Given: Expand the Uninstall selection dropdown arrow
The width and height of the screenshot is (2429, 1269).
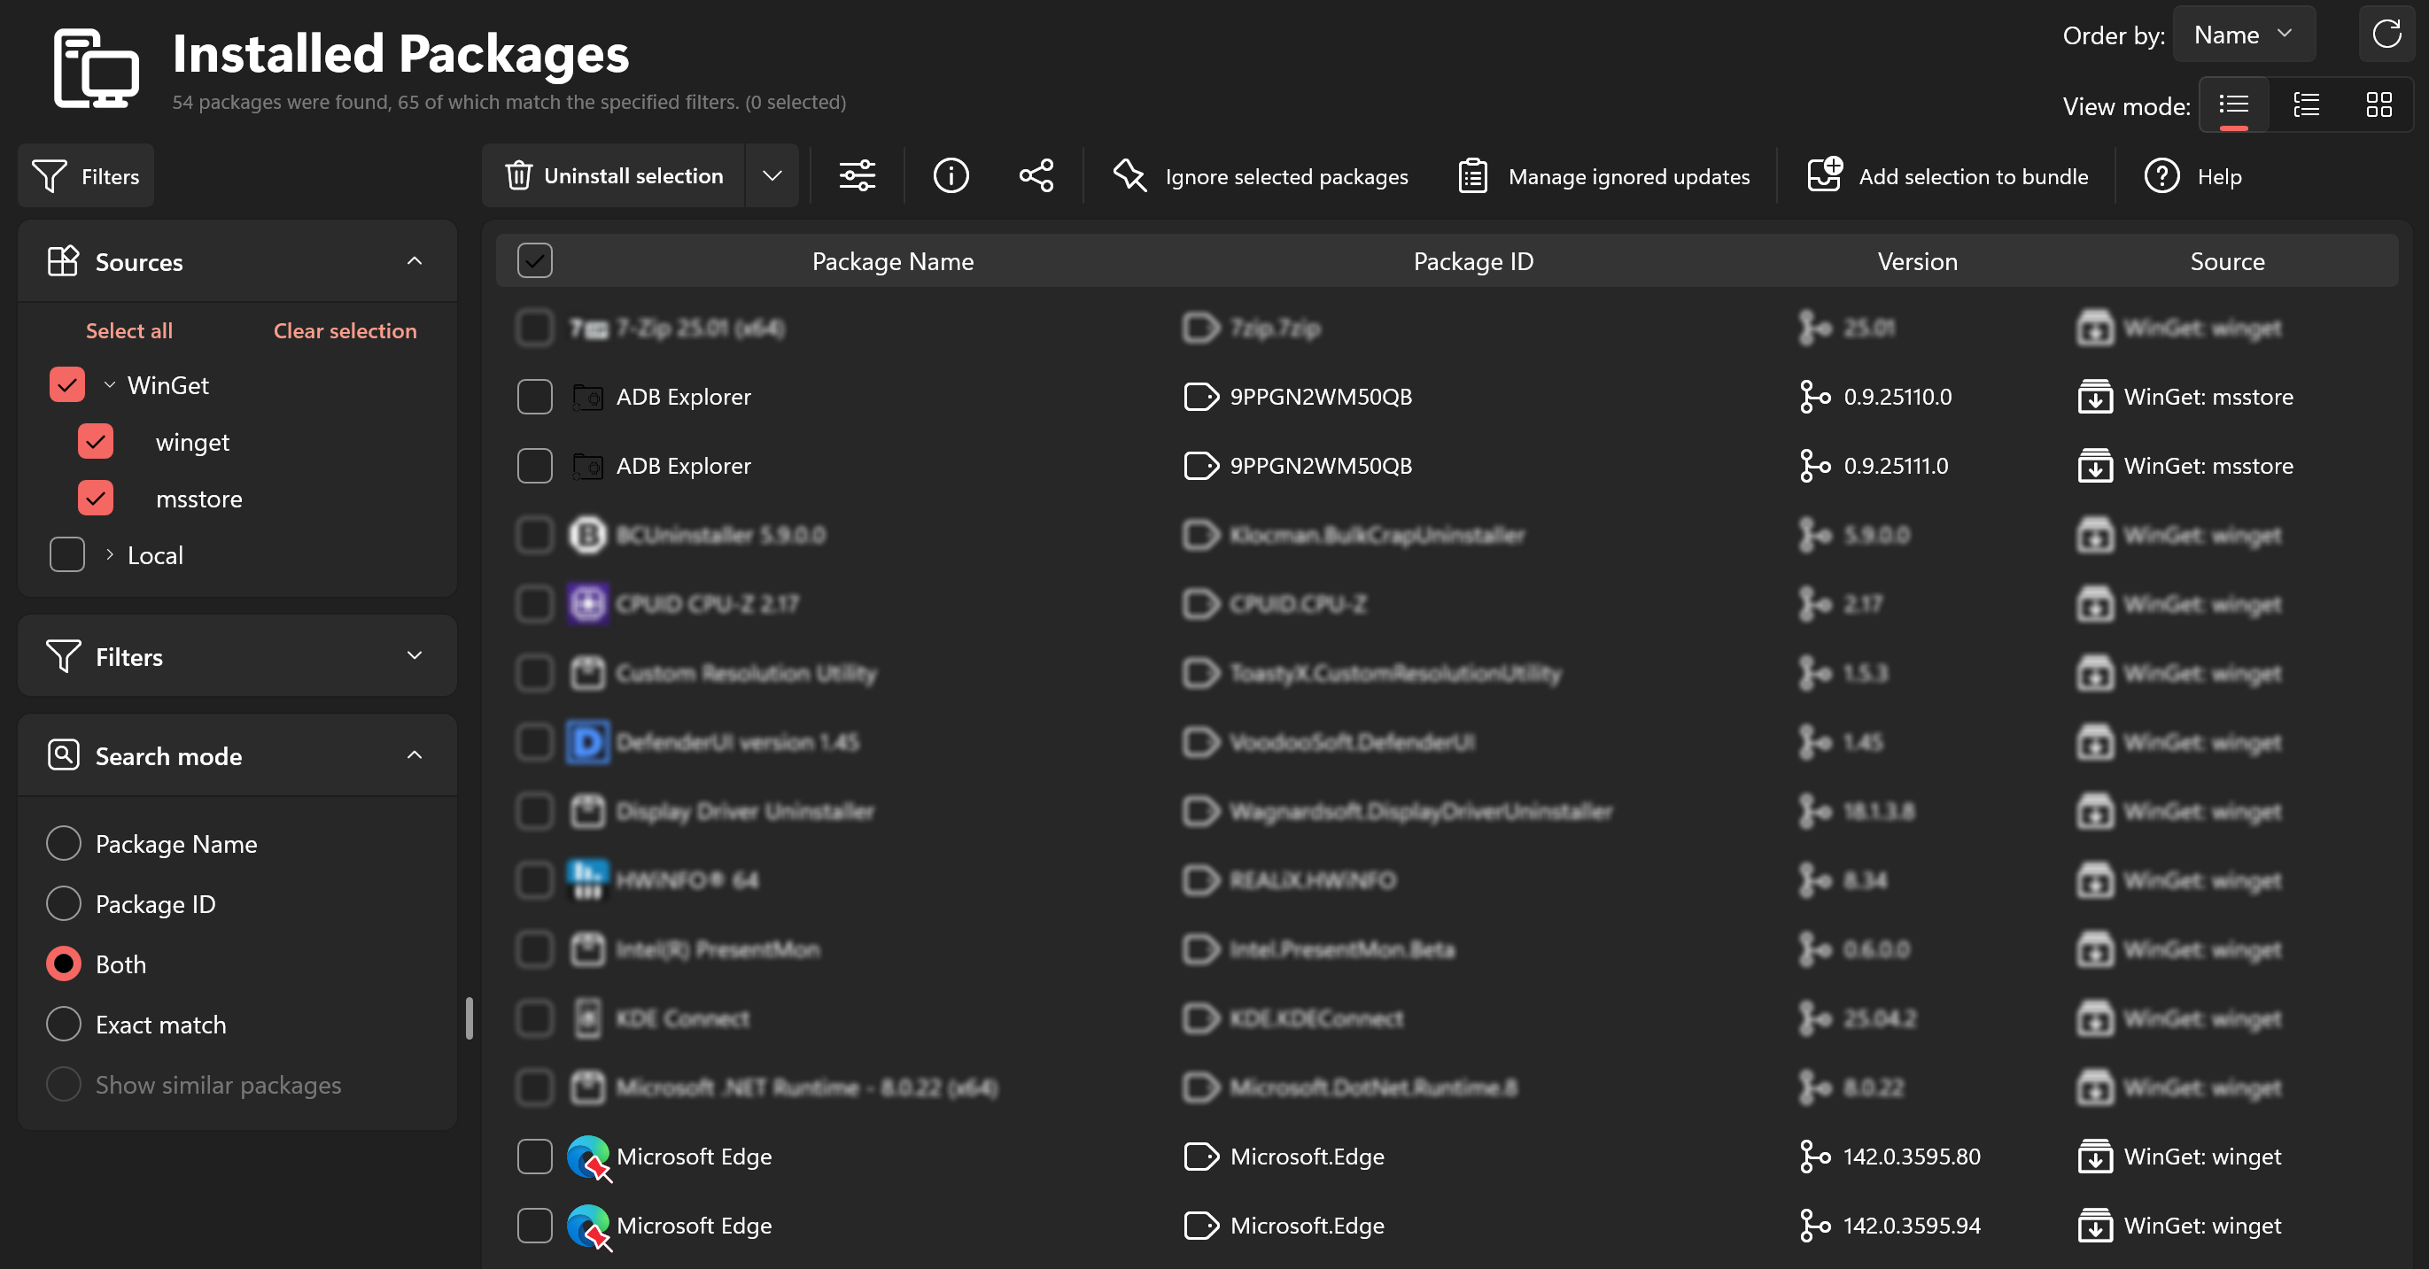Looking at the screenshot, I should coord(772,176).
